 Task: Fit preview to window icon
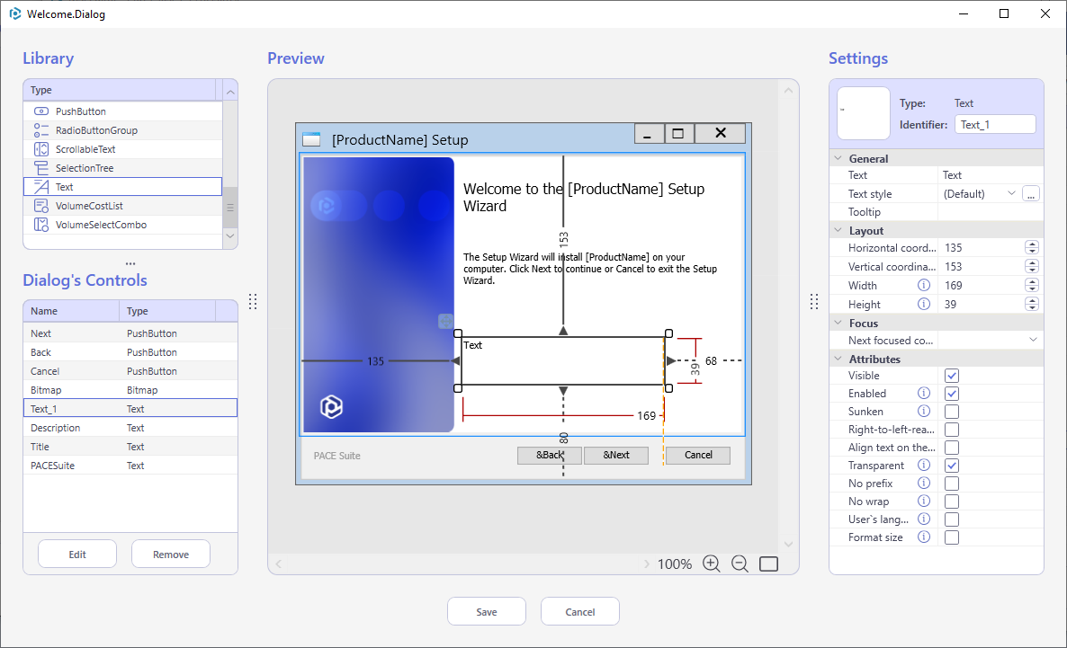[768, 564]
